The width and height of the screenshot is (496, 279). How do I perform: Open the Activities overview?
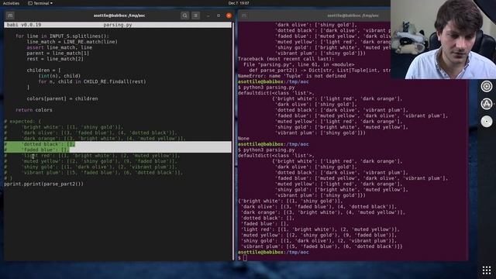pos(11,3)
